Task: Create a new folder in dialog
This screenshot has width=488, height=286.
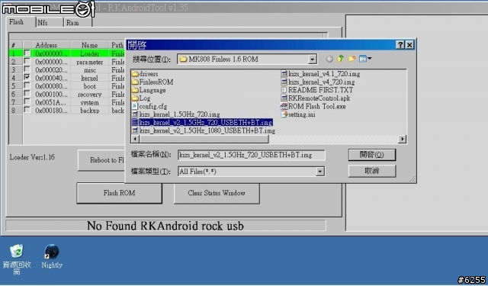Action: (x=352, y=59)
